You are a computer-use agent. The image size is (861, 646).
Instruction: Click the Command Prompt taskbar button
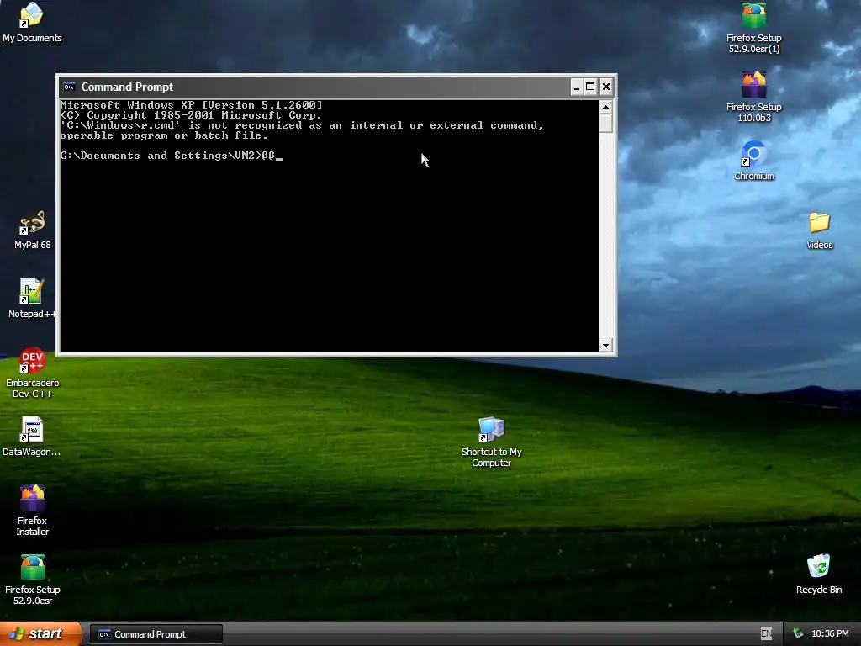point(156,634)
